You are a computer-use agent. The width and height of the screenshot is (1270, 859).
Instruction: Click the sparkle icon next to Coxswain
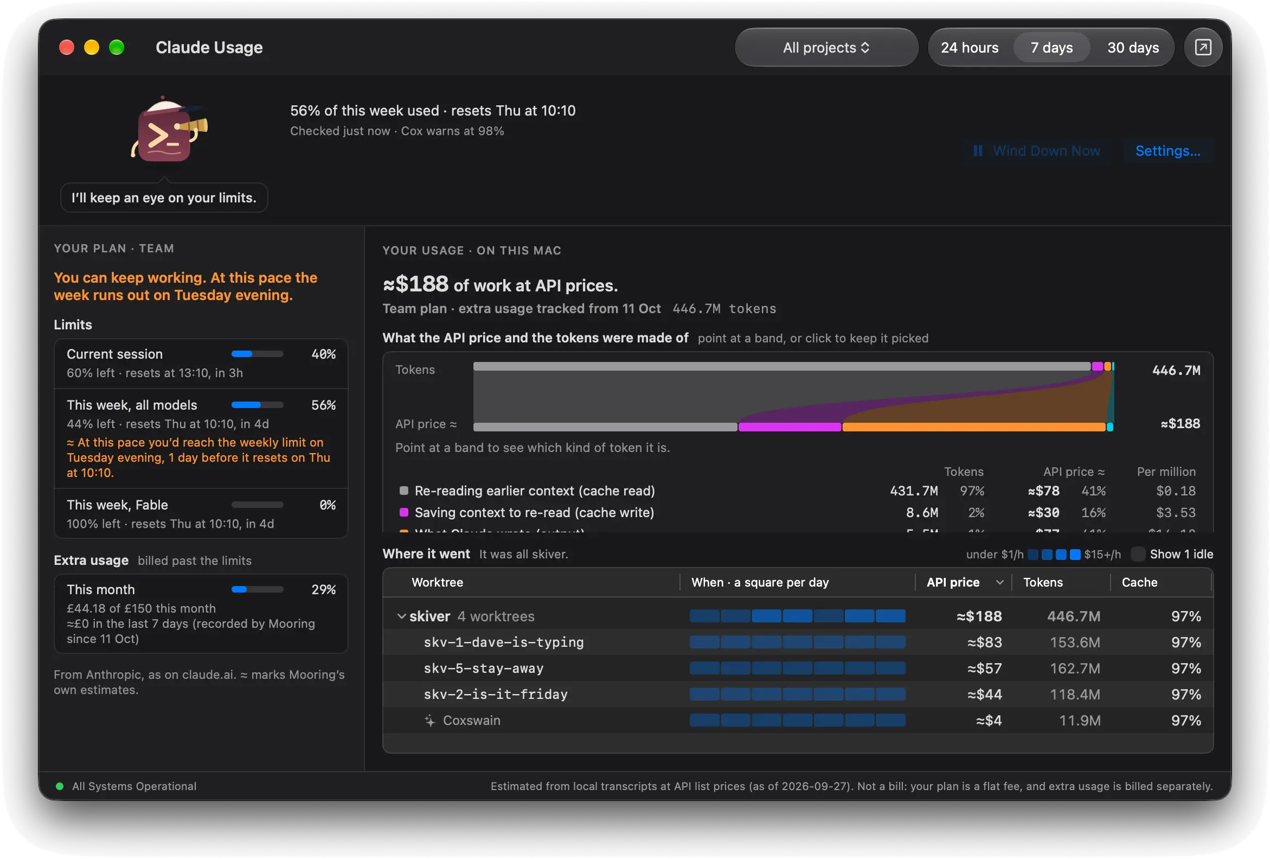coord(430,721)
